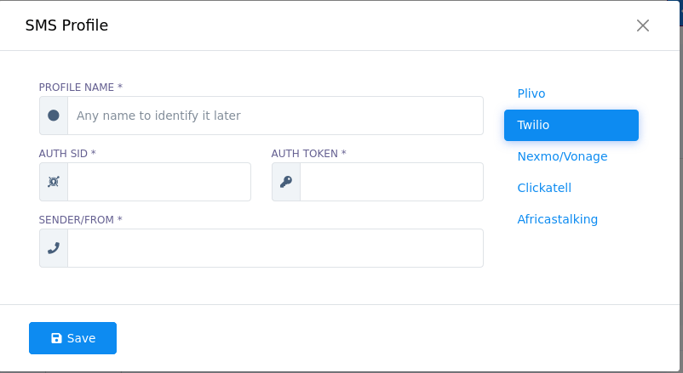Screen dimensions: 683x373
Task: Focus the Auth Token text box
Action: point(392,182)
